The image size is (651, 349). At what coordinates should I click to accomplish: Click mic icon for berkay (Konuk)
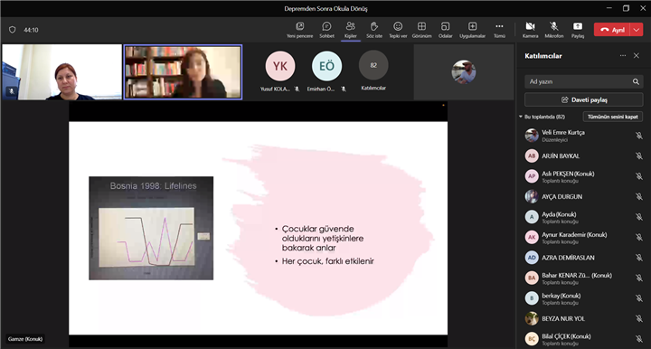click(639, 298)
